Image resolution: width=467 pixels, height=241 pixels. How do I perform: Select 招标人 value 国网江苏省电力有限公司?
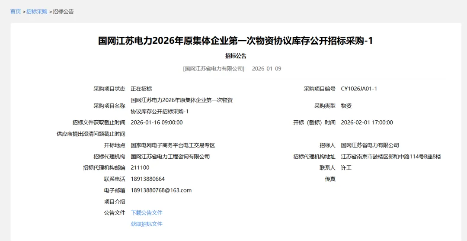[370, 146]
